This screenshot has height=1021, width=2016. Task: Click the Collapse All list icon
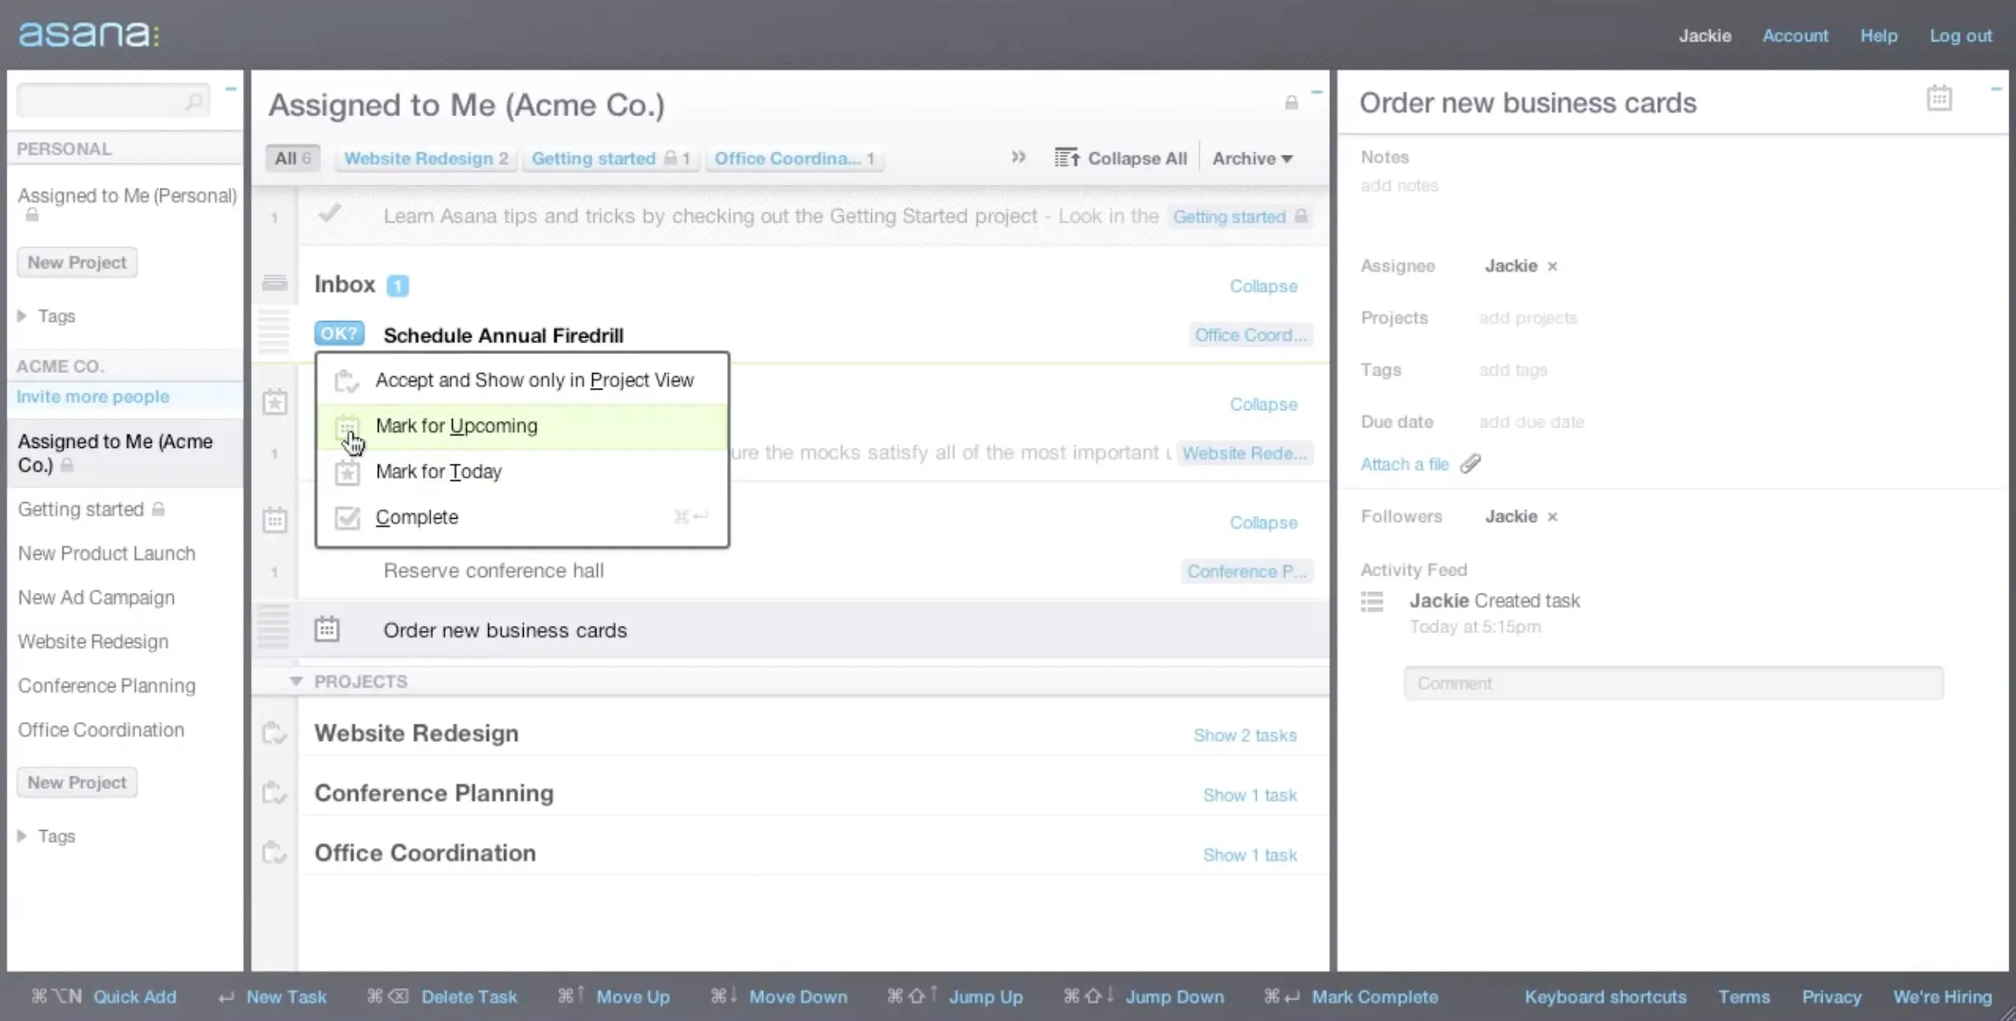pyautogui.click(x=1067, y=157)
